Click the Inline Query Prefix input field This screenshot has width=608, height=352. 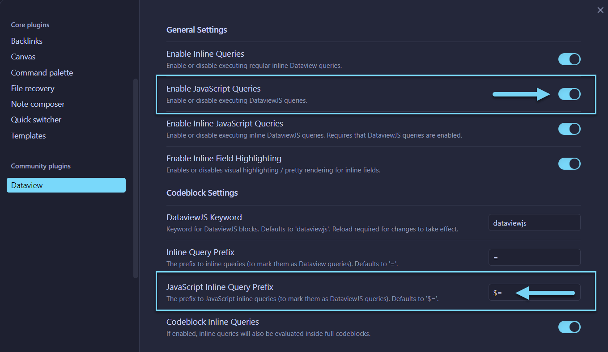point(535,257)
